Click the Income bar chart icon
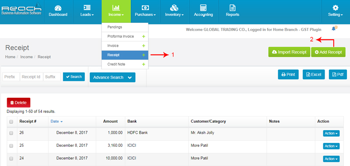The width and height of the screenshot is (350, 166). [116, 8]
